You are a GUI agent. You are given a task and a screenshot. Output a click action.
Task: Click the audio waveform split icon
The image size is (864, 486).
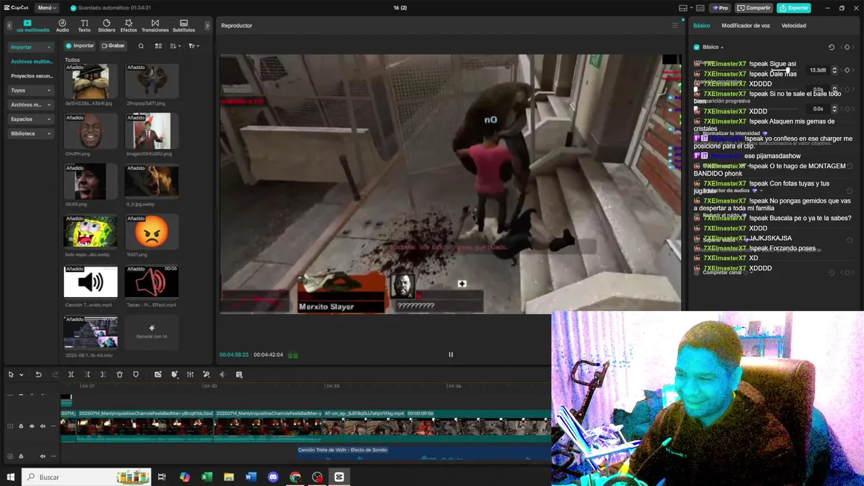[x=222, y=375]
